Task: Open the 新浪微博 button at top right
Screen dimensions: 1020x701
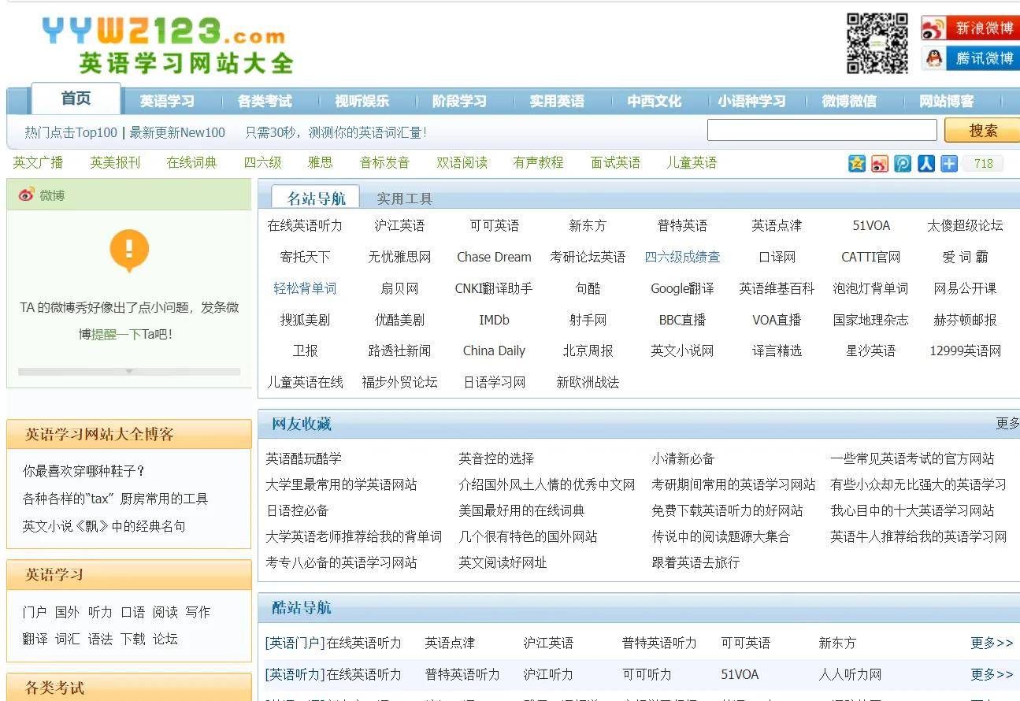Action: click(970, 28)
